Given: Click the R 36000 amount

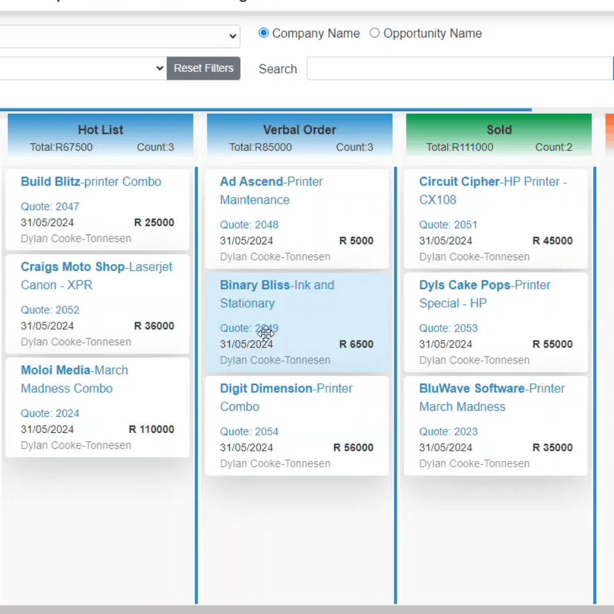Looking at the screenshot, I should (x=154, y=326).
